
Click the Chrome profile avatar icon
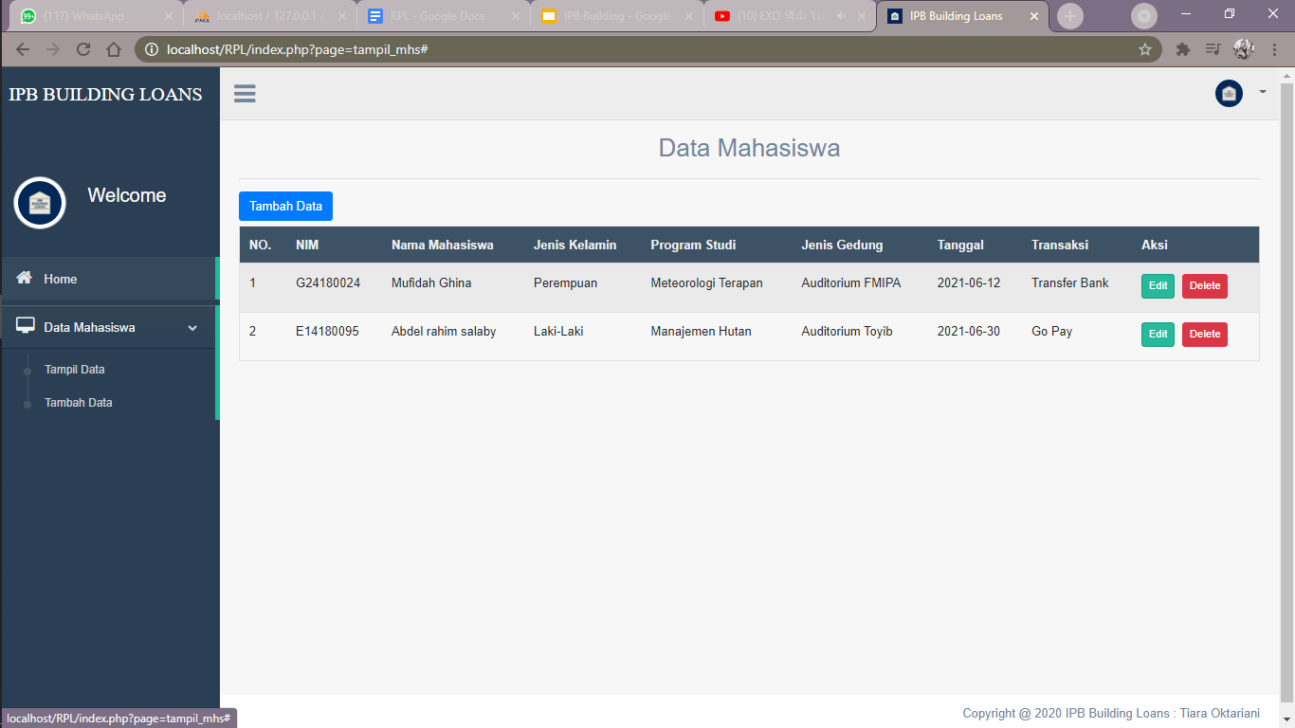tap(1243, 47)
